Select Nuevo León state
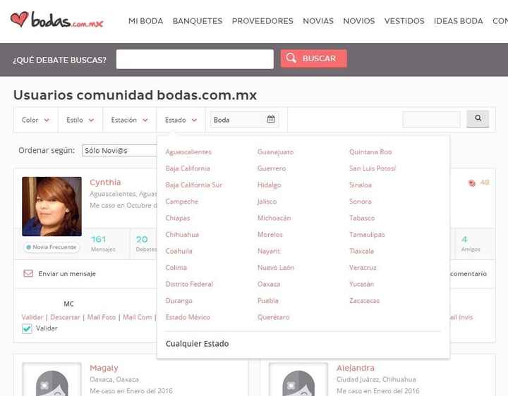 click(276, 267)
